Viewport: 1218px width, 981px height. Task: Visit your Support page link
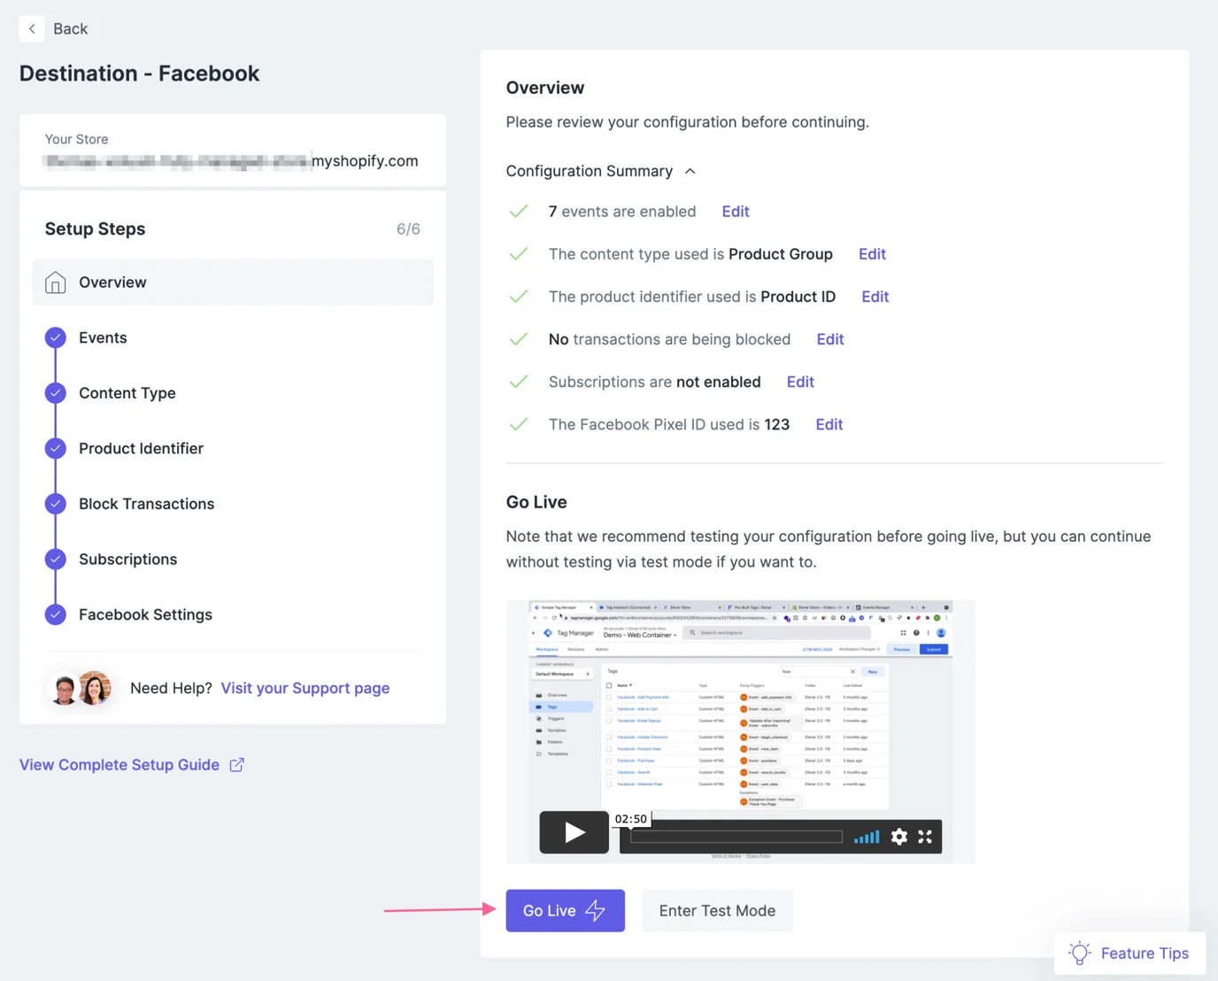pos(305,688)
